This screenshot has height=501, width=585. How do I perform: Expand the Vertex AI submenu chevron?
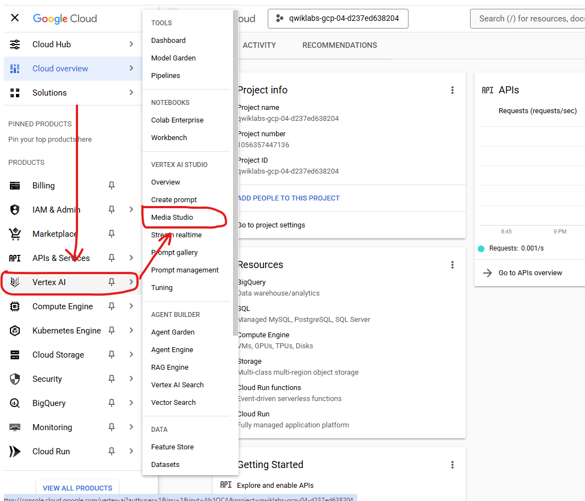131,282
